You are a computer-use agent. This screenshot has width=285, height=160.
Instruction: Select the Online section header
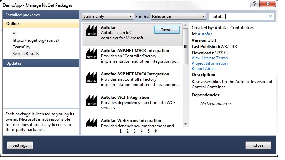pos(41,24)
